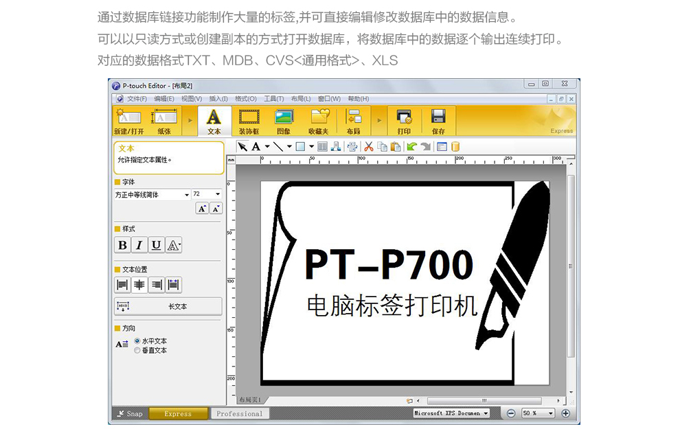This screenshot has height=429, width=680.
Task: Open the Format (格式) menu
Action: click(x=245, y=99)
